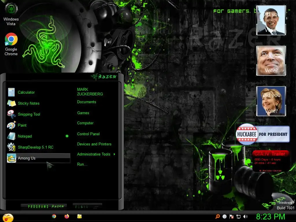Click the magnifier search tray icon

point(218,216)
